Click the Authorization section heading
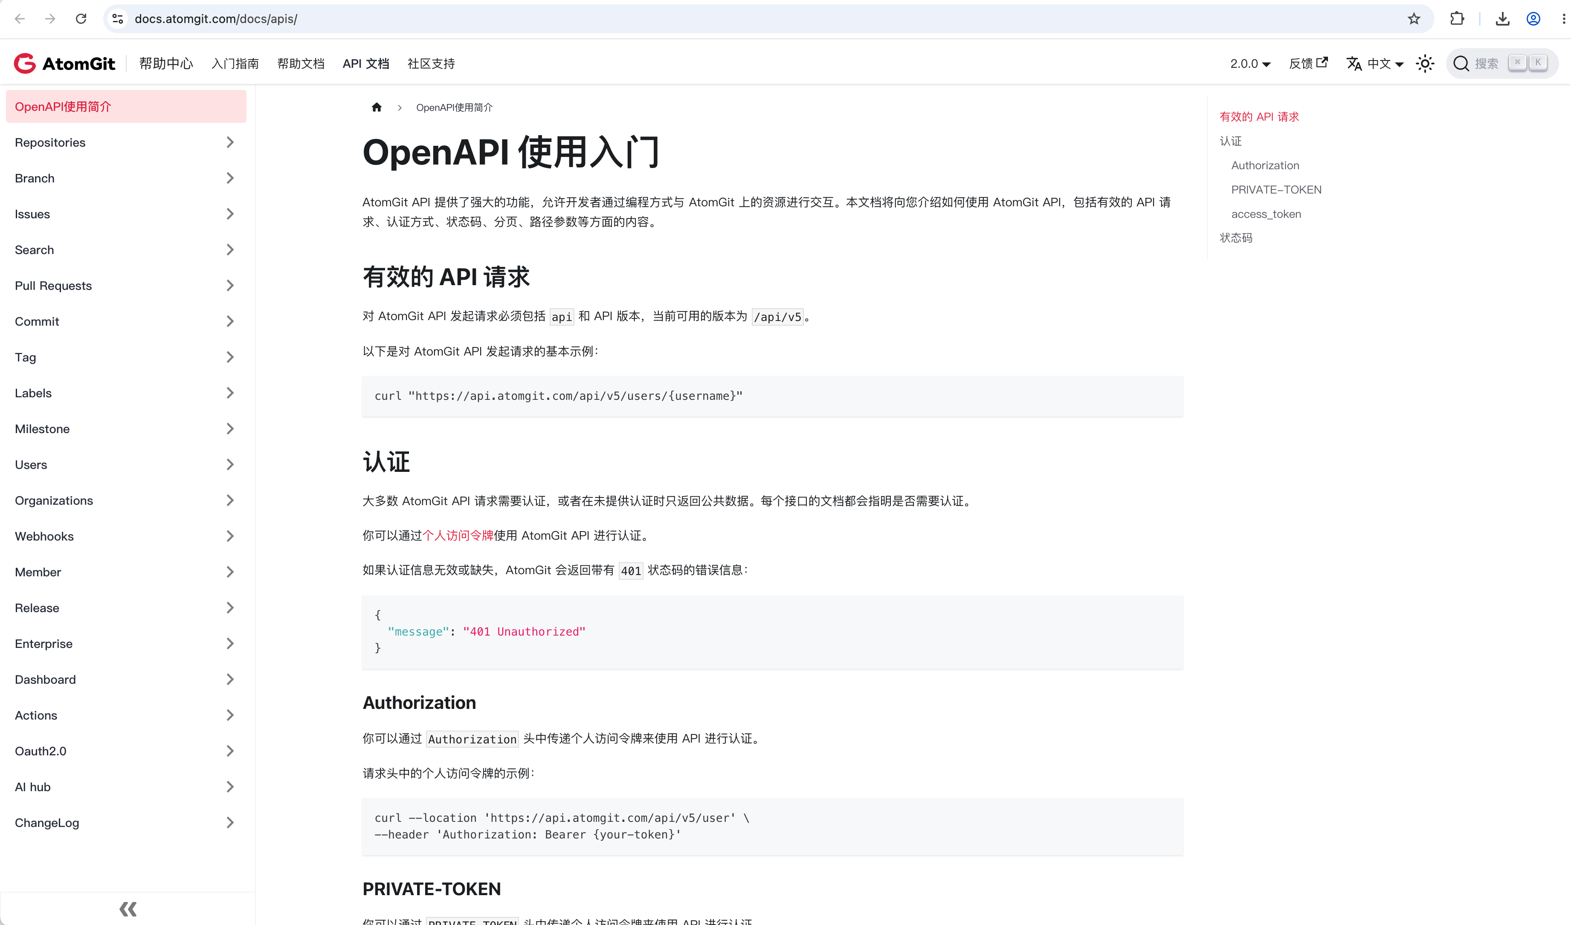1571x925 pixels. pos(419,703)
